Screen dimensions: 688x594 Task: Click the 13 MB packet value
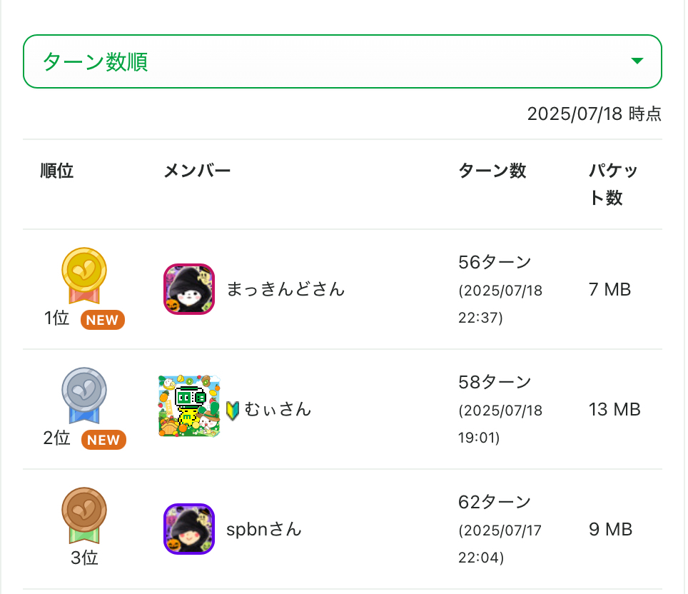pos(614,409)
